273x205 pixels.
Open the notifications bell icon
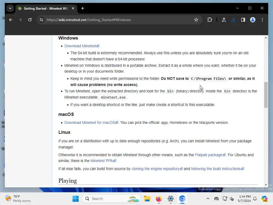255,199
